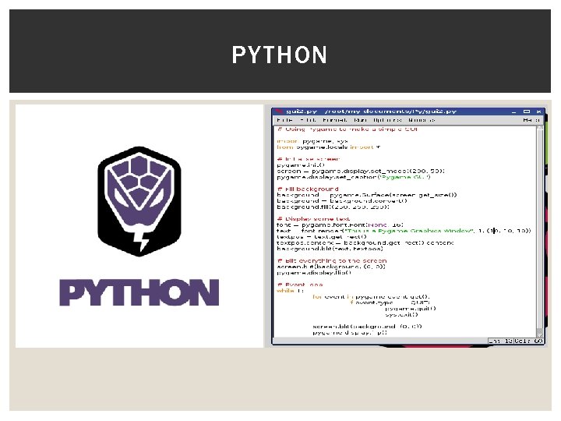Click the 'Col: 60' status bar indicator
The height and width of the screenshot is (421, 561).
click(529, 341)
